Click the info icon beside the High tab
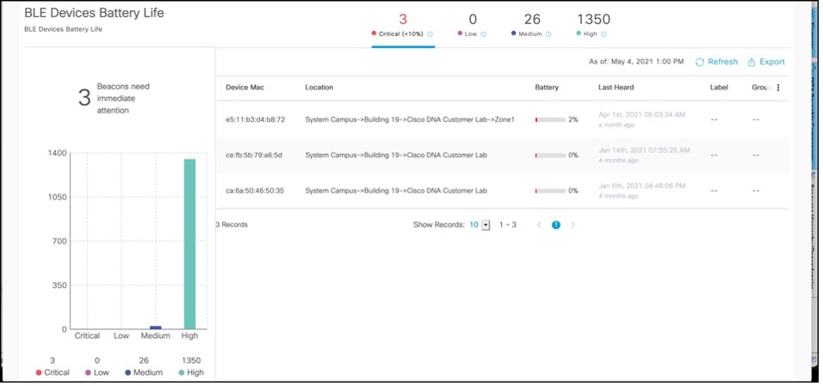823x386 pixels. [x=604, y=34]
